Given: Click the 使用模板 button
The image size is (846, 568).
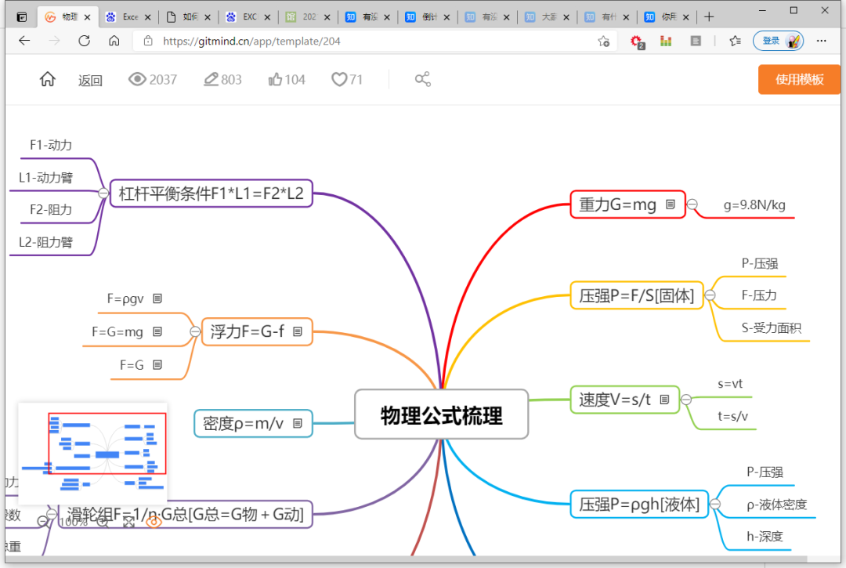Looking at the screenshot, I should tap(798, 79).
